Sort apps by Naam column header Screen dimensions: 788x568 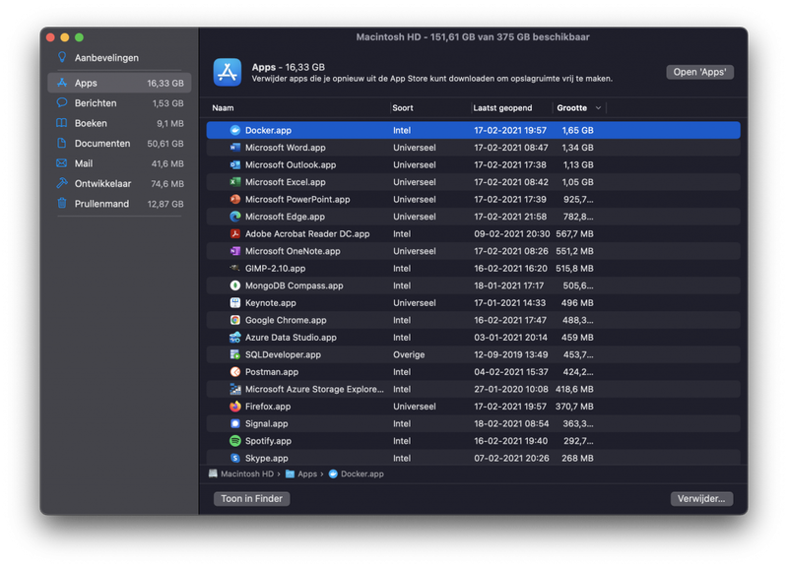pyautogui.click(x=224, y=108)
